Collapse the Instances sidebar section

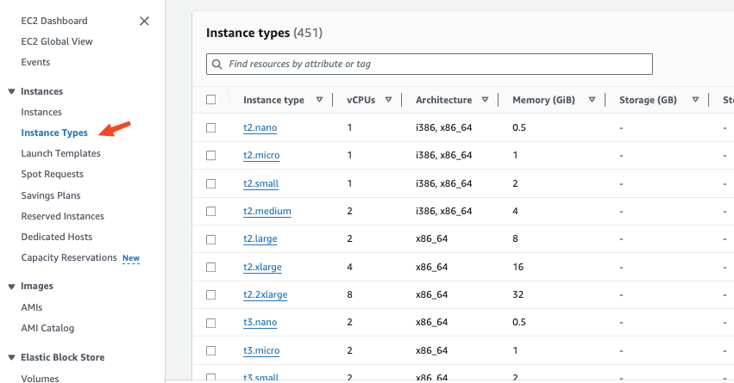point(12,91)
